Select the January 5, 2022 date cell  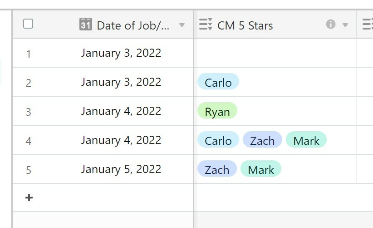(121, 169)
